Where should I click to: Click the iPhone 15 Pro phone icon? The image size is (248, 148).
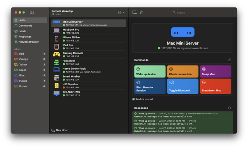coord(57,39)
